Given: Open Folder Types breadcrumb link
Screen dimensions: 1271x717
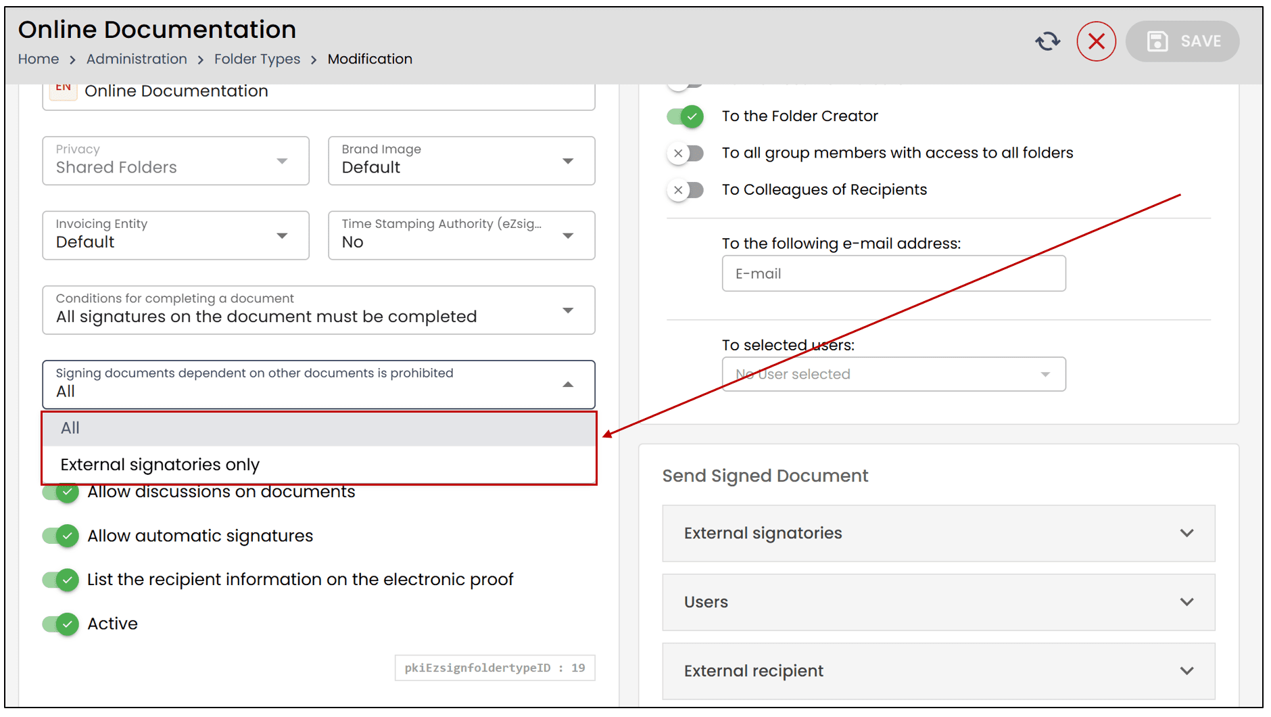Looking at the screenshot, I should click(x=257, y=60).
